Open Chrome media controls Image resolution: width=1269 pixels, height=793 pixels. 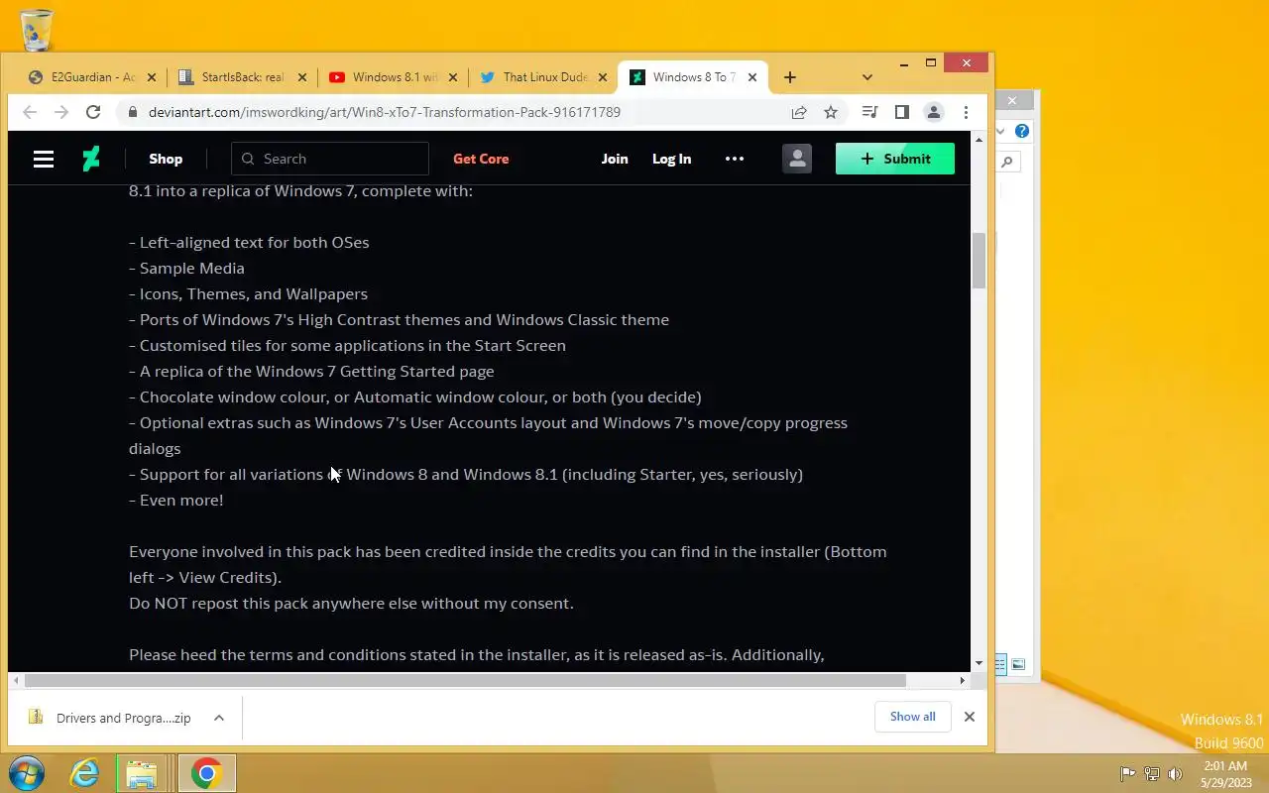[x=870, y=112]
